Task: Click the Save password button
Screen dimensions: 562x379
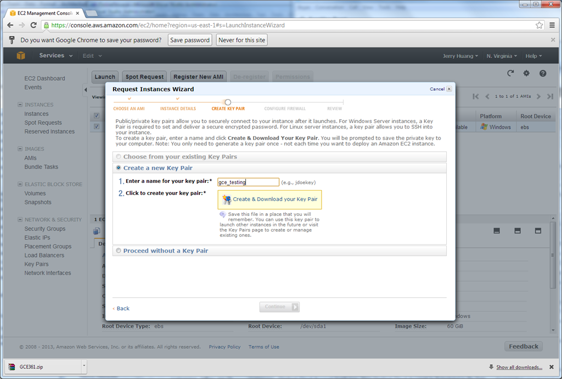Action: point(190,40)
